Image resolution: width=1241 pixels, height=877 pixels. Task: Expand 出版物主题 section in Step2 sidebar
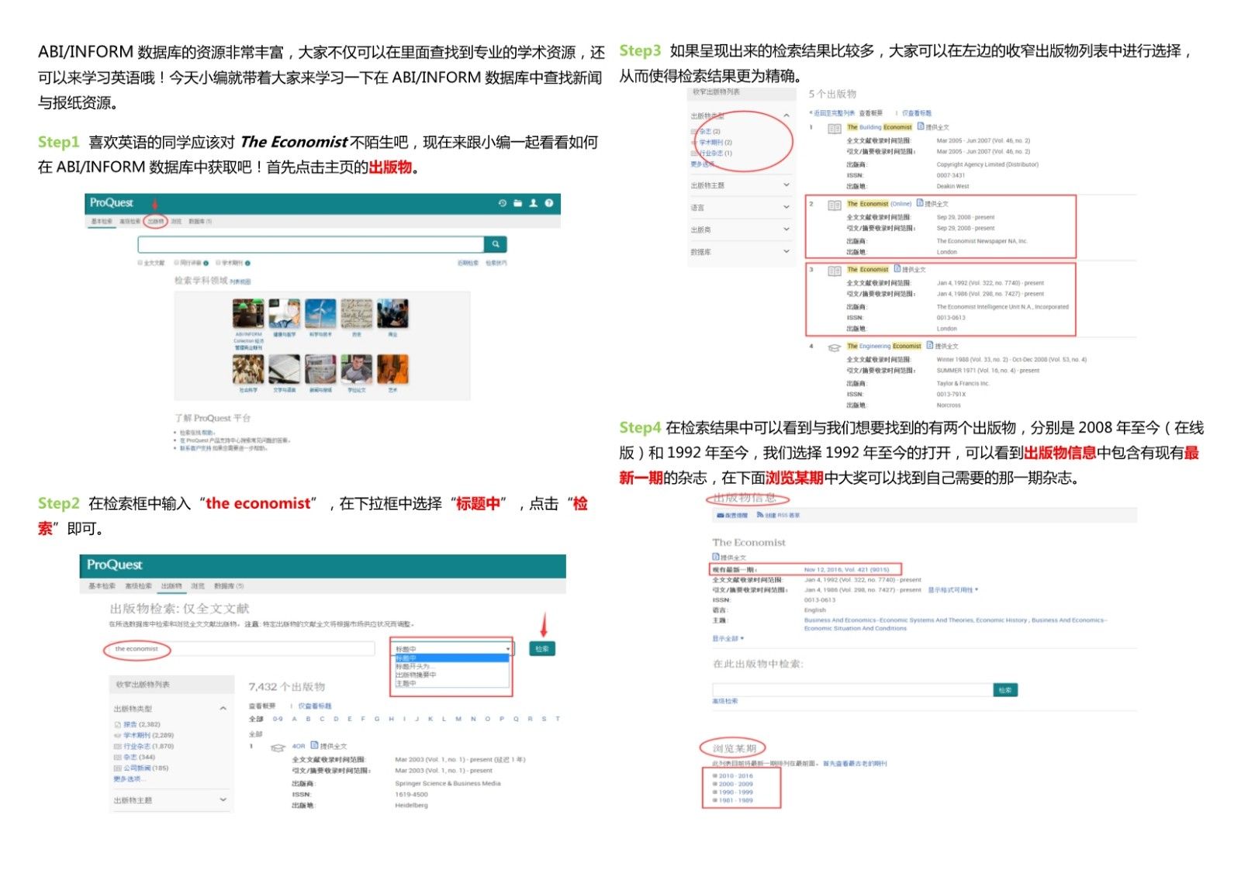point(223,799)
